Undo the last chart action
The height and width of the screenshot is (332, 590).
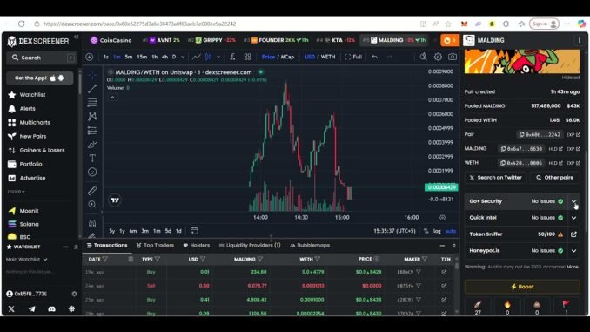375,57
